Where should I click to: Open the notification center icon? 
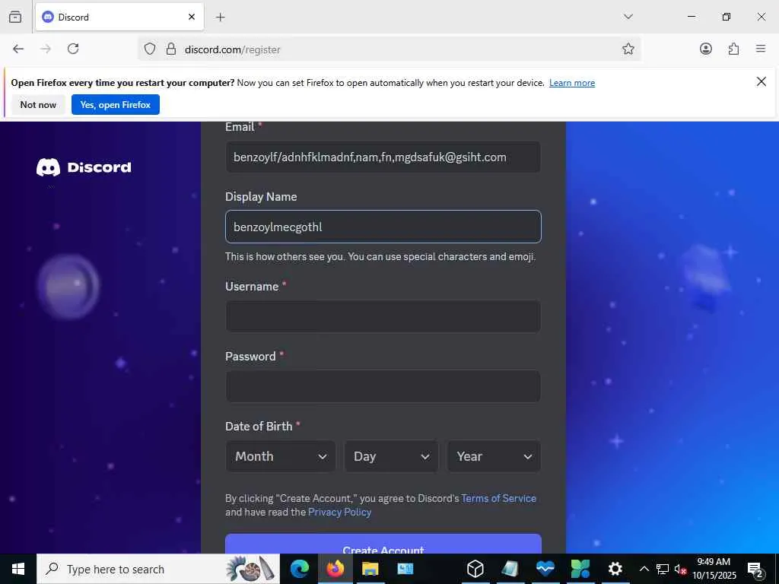755,569
